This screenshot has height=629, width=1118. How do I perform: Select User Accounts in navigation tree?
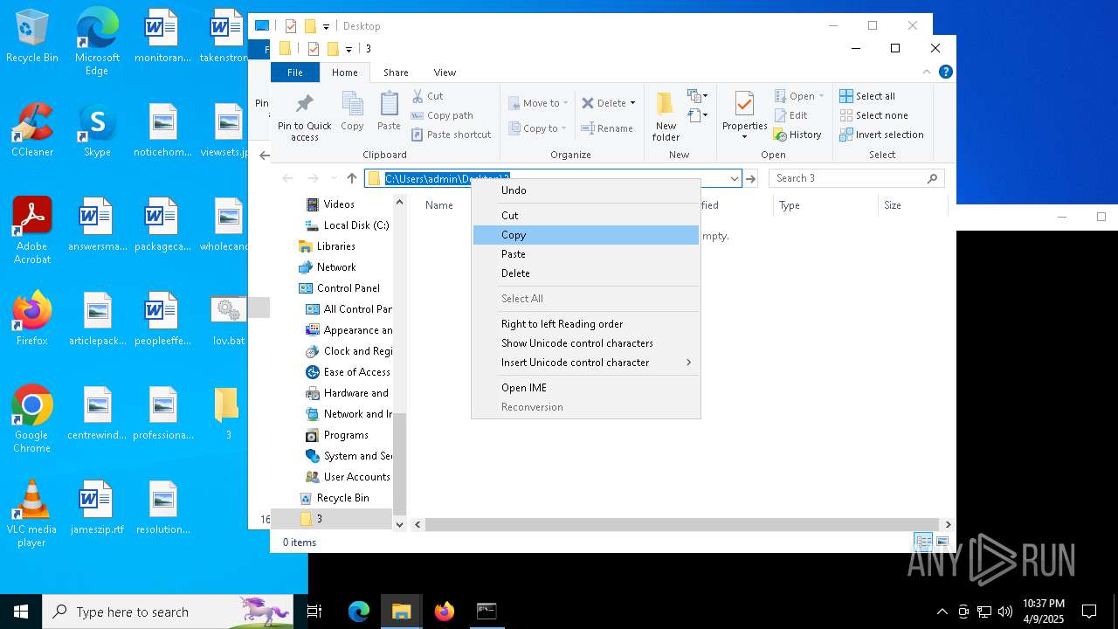click(x=349, y=477)
